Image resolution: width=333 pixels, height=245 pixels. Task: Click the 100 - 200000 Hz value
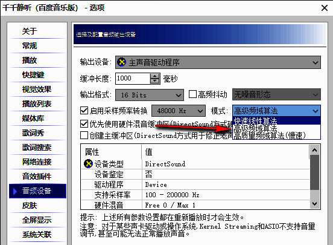[173, 195]
